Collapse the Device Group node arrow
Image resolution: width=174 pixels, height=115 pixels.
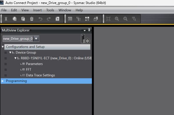10,52
